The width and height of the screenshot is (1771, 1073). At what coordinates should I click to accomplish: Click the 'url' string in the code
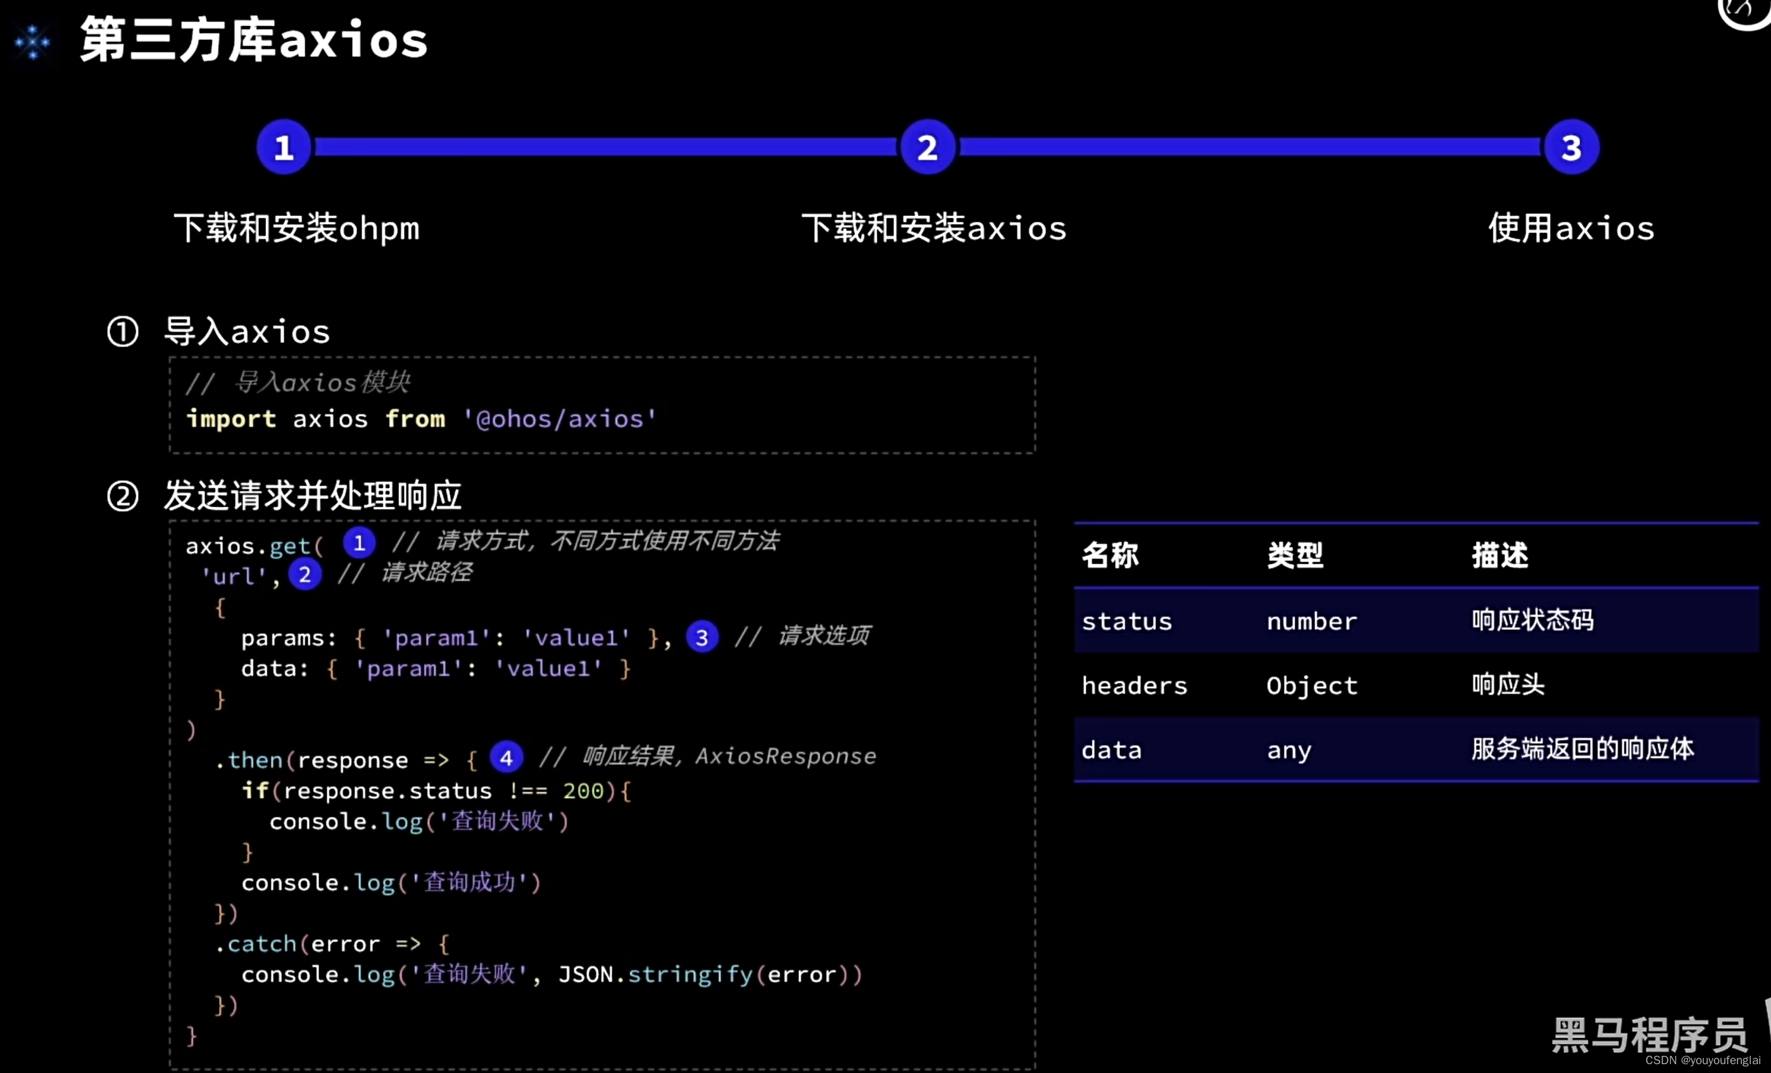[234, 577]
